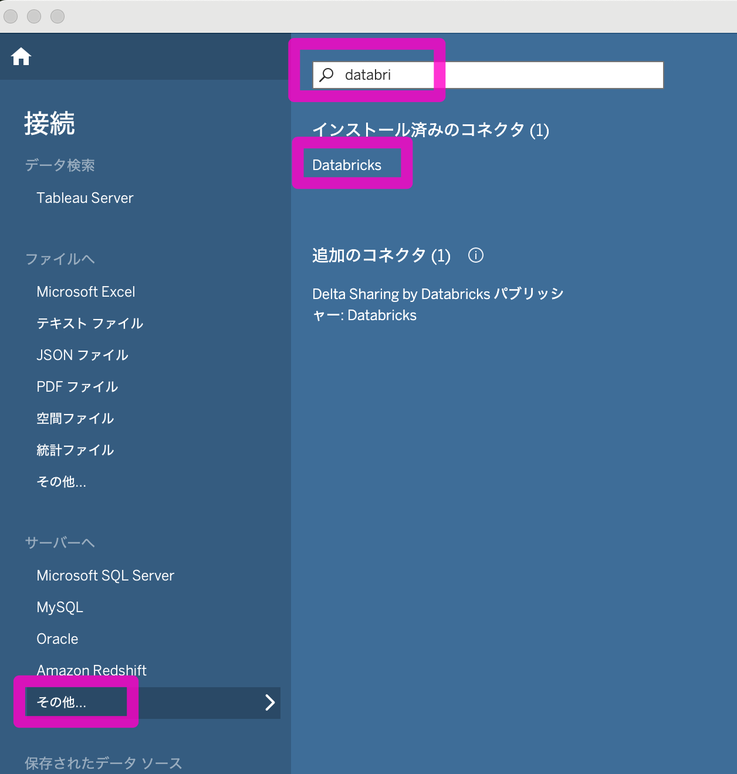Click インストール済みのコネクタ (1) heading
Viewport: 737px width, 774px height.
click(x=431, y=130)
